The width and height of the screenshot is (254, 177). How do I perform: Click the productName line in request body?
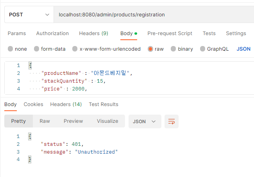[x=87, y=73]
